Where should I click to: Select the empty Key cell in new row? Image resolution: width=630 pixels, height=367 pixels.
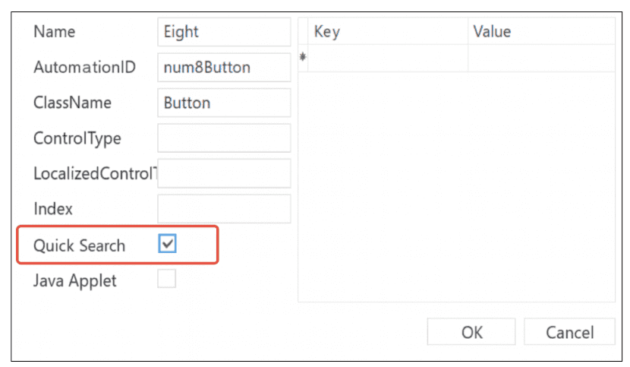tap(387, 58)
